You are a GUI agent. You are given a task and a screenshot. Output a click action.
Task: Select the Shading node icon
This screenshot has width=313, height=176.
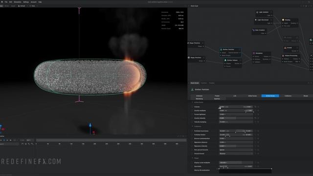coord(283,20)
